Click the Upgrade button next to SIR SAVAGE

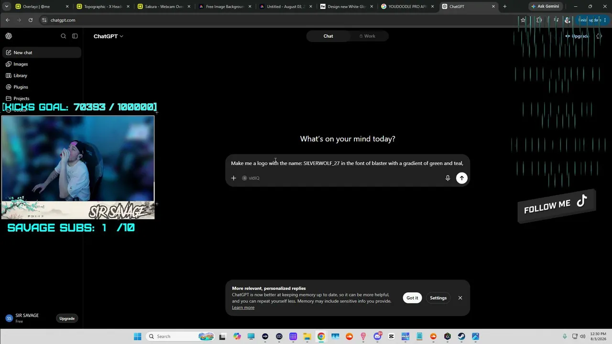[67, 318]
